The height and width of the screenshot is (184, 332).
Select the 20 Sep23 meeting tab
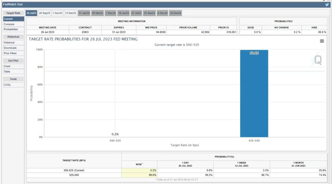pyautogui.click(x=44, y=13)
